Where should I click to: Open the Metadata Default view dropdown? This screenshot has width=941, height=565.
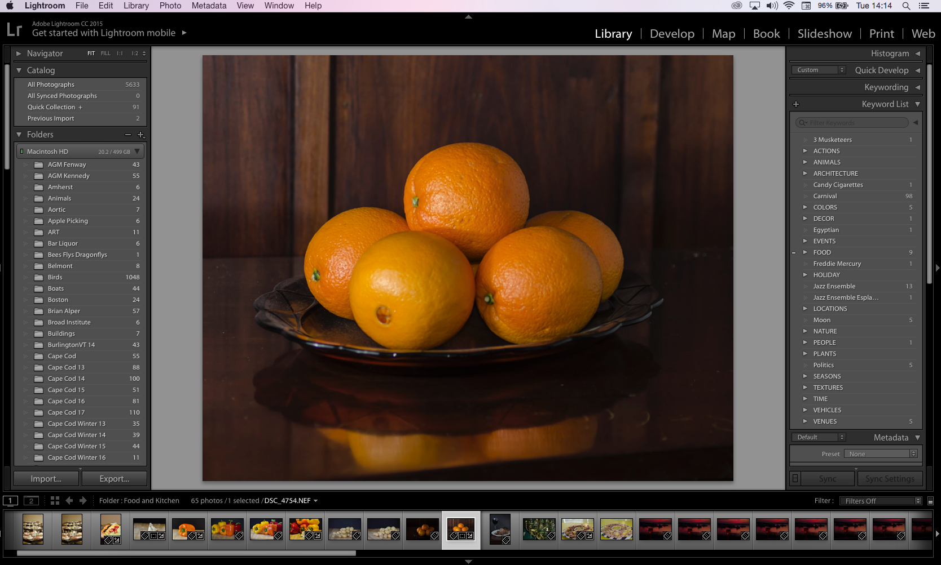click(819, 437)
